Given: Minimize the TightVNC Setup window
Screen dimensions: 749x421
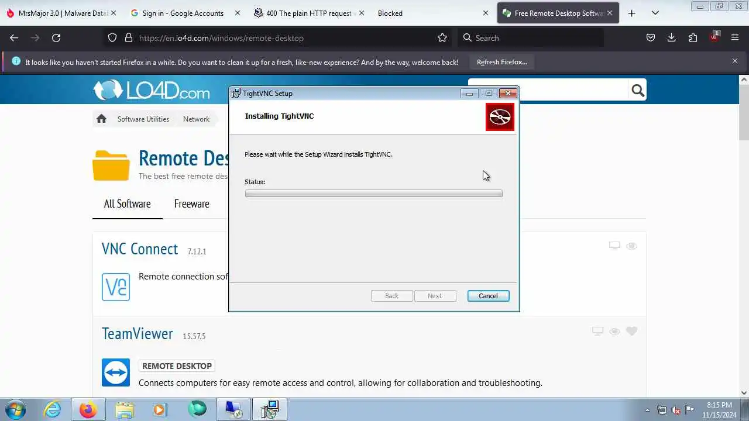Looking at the screenshot, I should click(469, 93).
